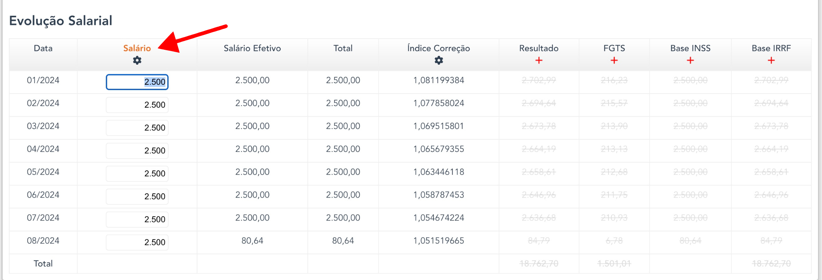822x280 pixels.
Task: Open the gear settings under Salário
Action: 137,61
